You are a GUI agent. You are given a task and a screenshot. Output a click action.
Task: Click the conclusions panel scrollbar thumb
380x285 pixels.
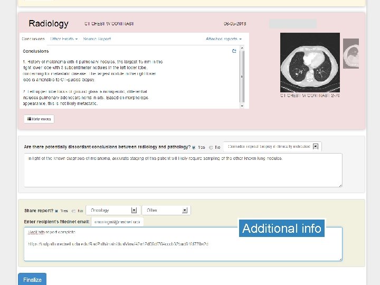pos(242,77)
